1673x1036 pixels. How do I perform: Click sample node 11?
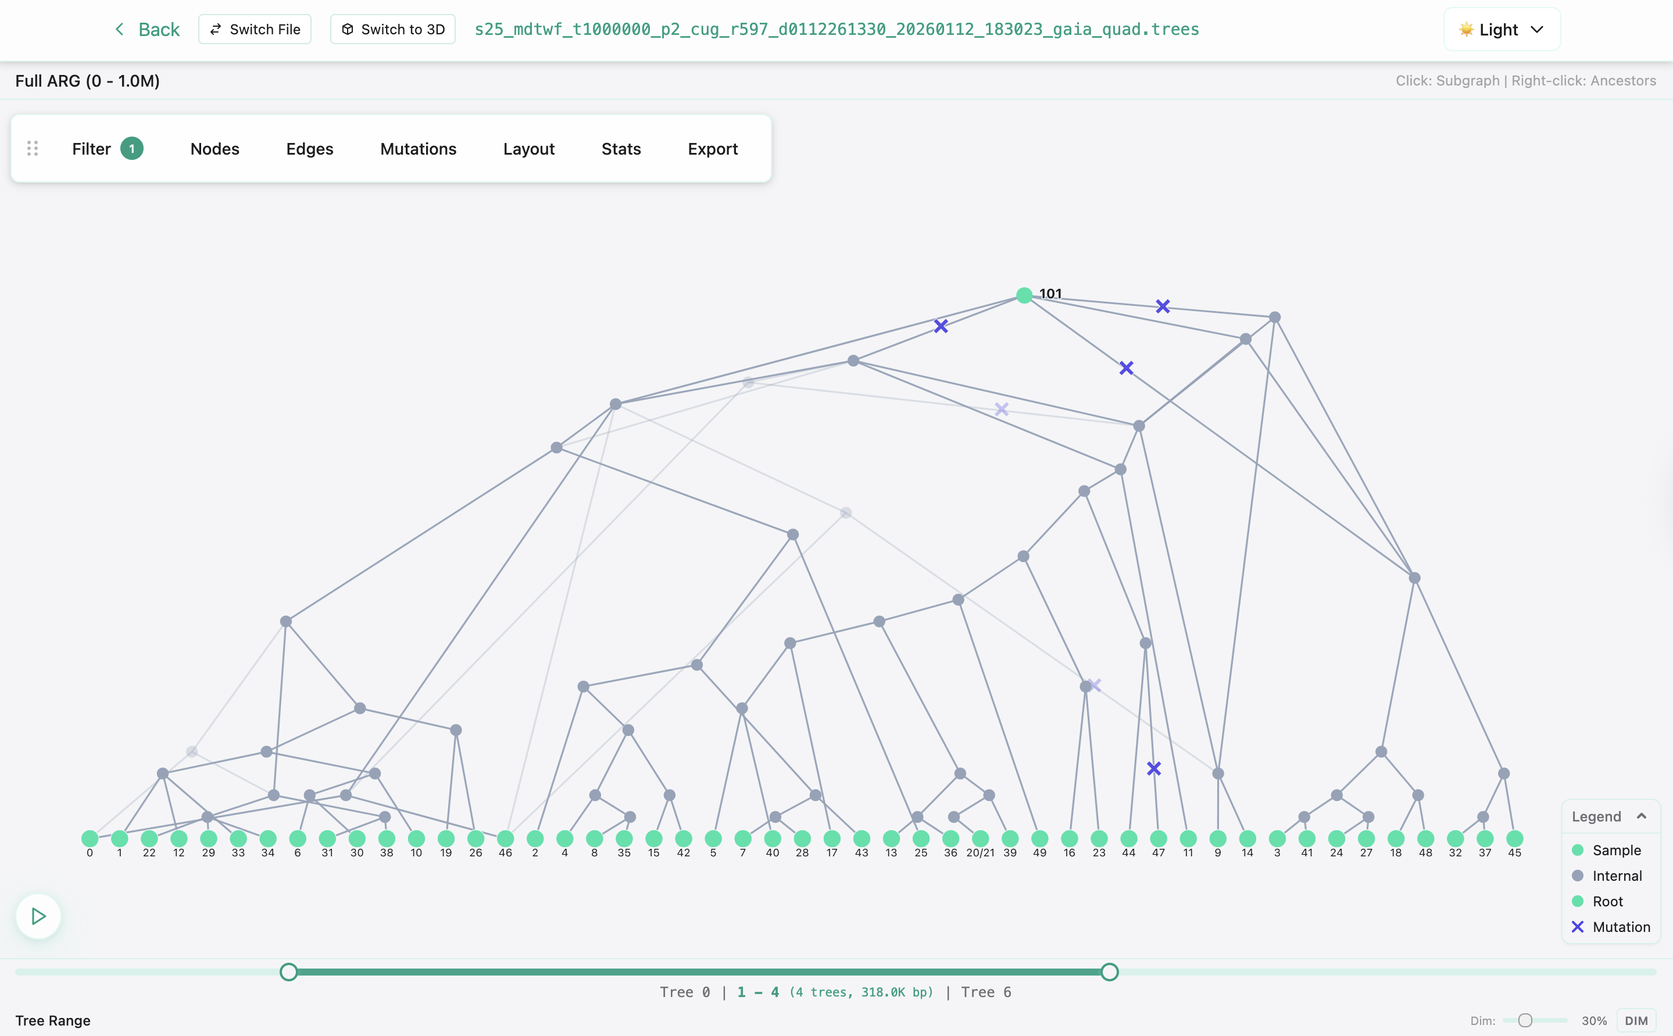[1188, 839]
